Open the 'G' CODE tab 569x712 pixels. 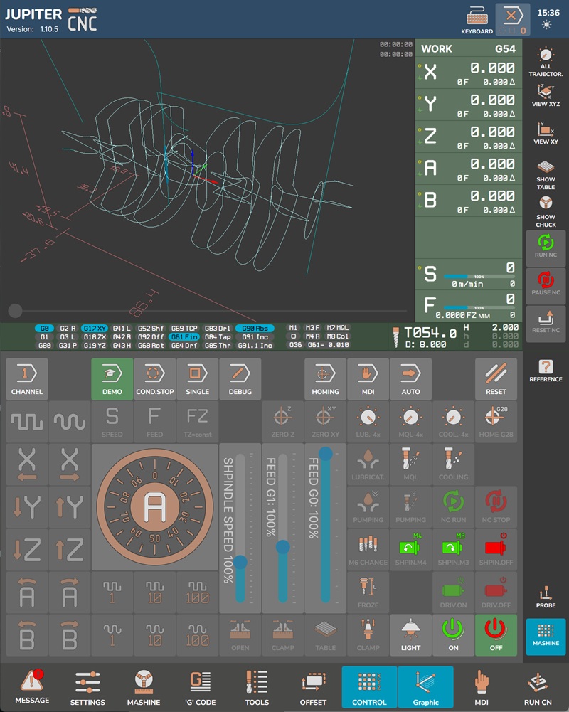point(201,687)
